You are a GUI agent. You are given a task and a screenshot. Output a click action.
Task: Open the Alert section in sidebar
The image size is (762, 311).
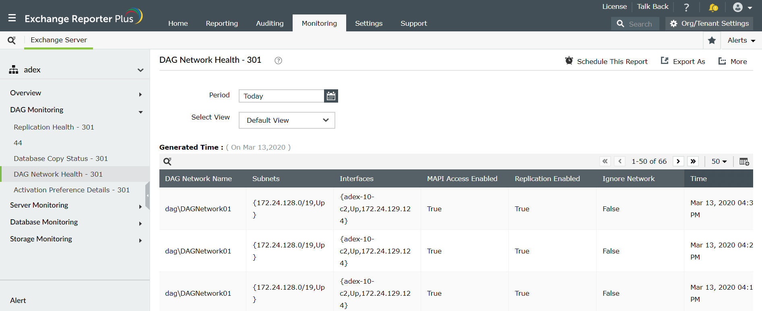[18, 301]
